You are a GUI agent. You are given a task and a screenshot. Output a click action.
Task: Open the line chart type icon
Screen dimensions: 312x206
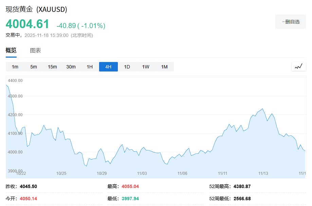tap(298, 67)
